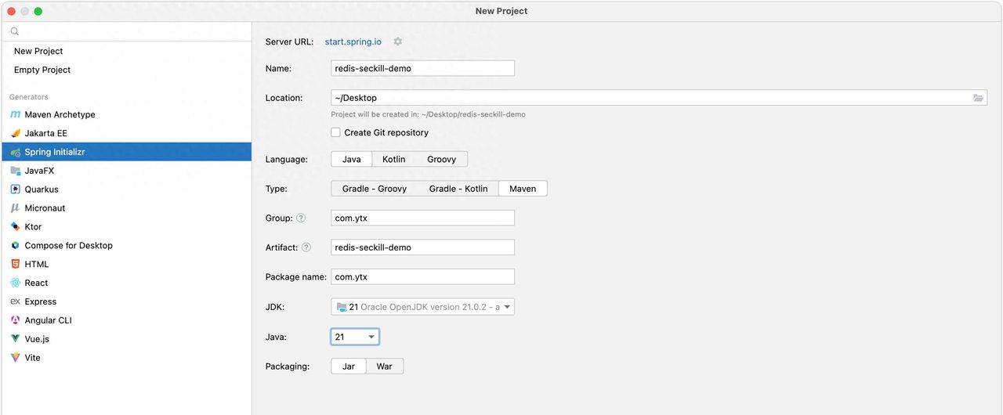The height and width of the screenshot is (415, 1003).
Task: Open the JDK dropdown
Action: [x=508, y=307]
